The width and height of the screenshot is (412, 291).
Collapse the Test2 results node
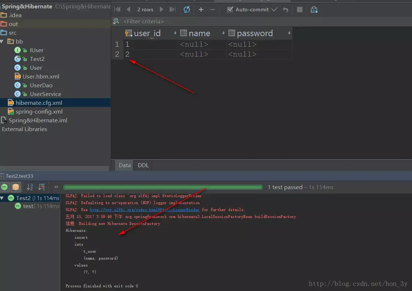pos(2,198)
